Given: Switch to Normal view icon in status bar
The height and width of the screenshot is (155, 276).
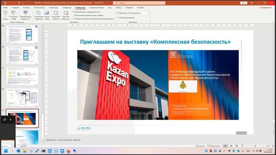Looking at the screenshot, I should coord(225,146).
